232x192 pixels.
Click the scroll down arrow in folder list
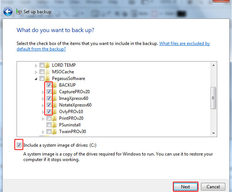tap(214, 133)
